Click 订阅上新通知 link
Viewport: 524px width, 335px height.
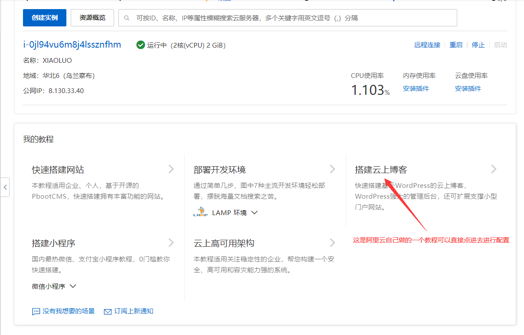(134, 311)
